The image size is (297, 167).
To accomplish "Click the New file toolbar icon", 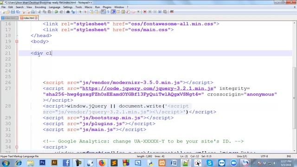I will coord(3,12).
